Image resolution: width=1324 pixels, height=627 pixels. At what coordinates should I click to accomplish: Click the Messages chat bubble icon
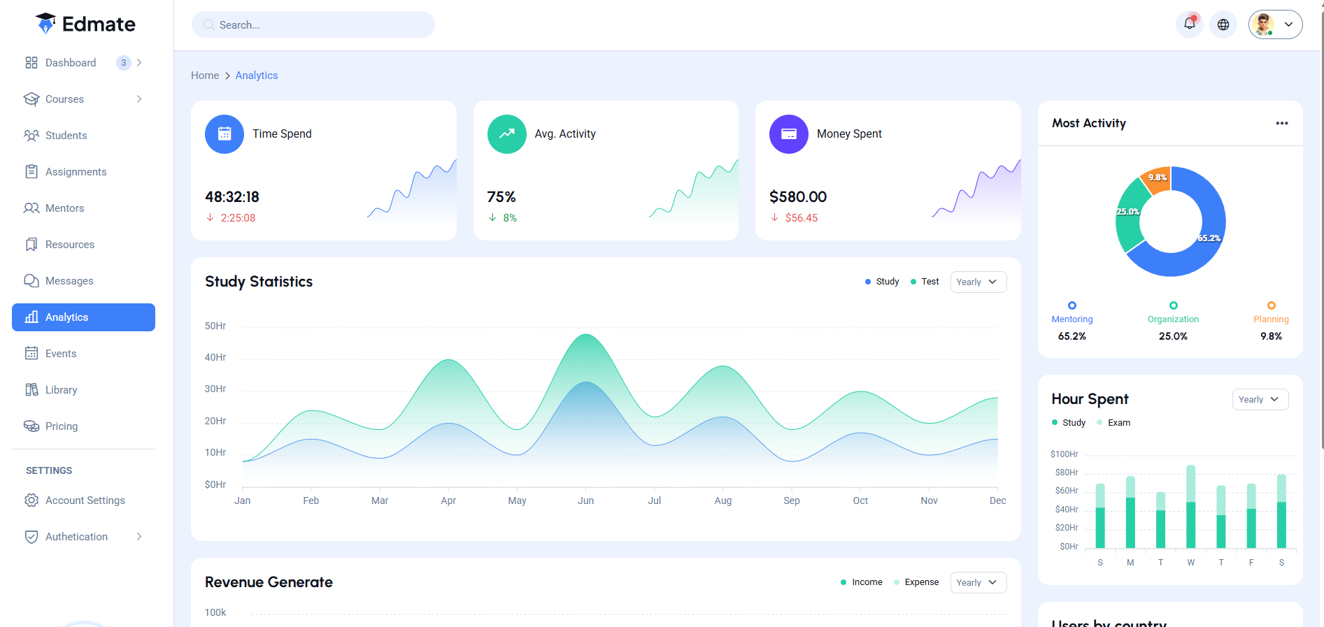(31, 281)
